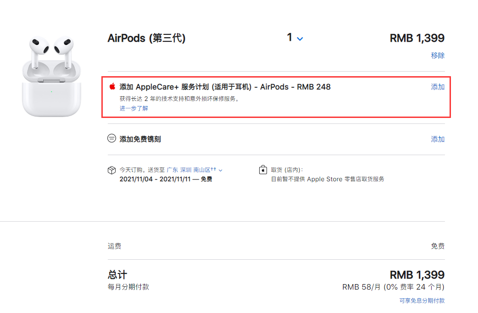Click 添加 to add AppleCare+ coverage
The width and height of the screenshot is (478, 313).
(x=438, y=87)
